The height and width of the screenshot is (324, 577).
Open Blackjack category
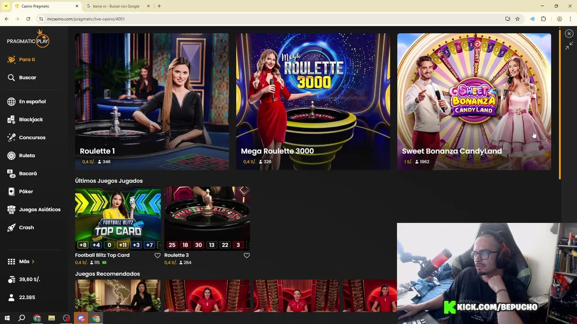click(x=25, y=119)
